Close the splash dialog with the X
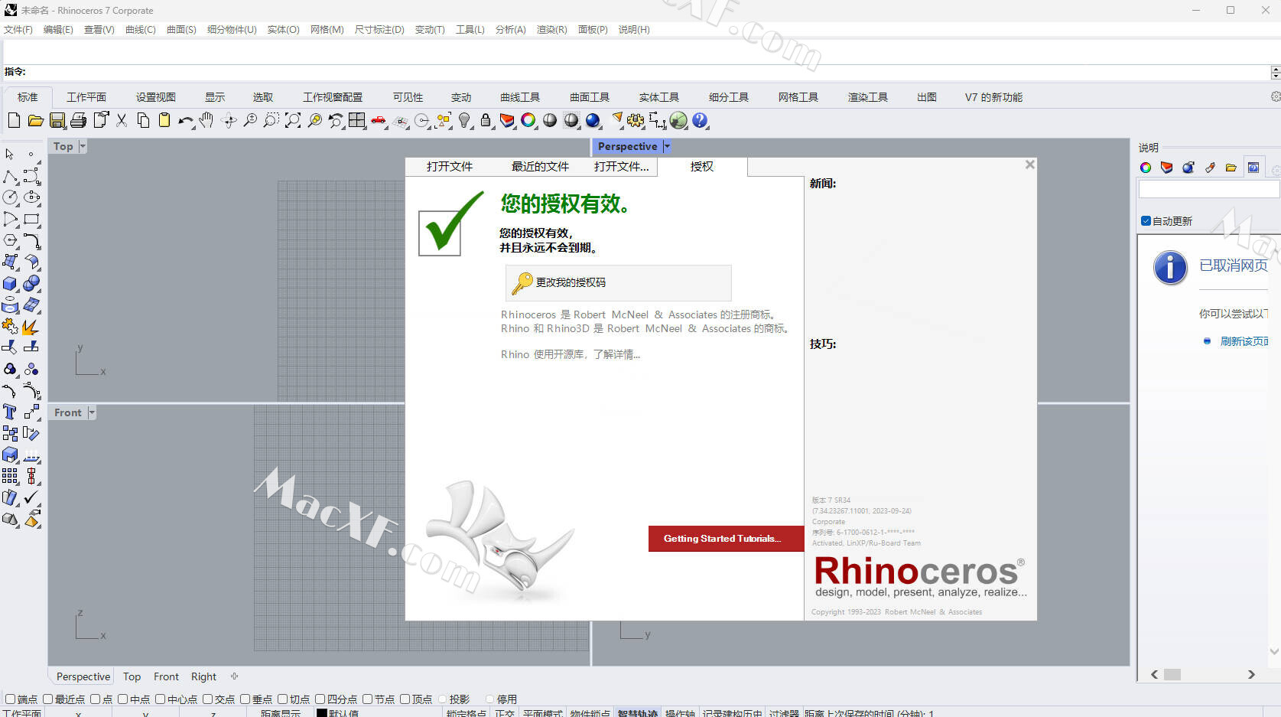This screenshot has width=1281, height=717. point(1030,165)
